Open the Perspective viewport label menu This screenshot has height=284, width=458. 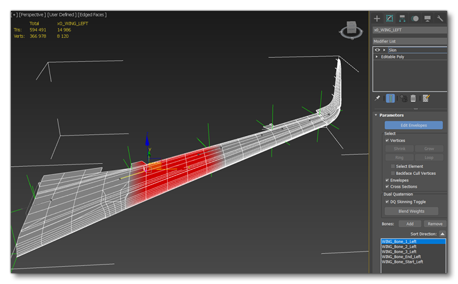tap(32, 15)
